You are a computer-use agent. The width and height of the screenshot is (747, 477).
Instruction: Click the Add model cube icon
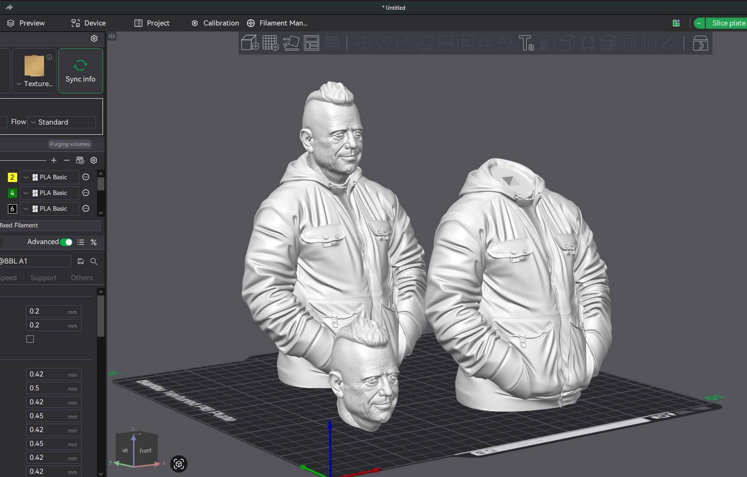tap(250, 43)
